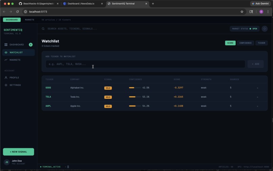Image resolution: width=273 pixels, height=171 pixels.
Task: Open the Chrome three-dot menu
Action: point(268,12)
